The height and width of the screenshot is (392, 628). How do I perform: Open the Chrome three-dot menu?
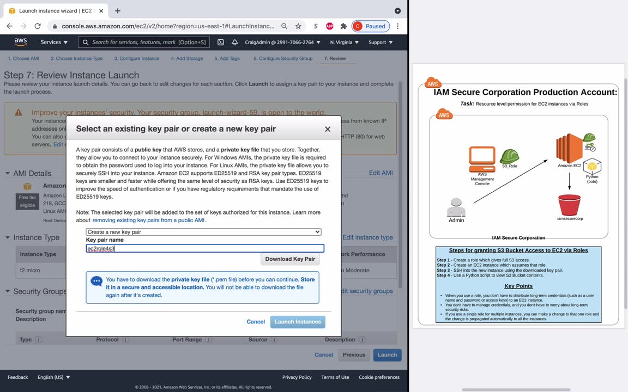click(397, 26)
